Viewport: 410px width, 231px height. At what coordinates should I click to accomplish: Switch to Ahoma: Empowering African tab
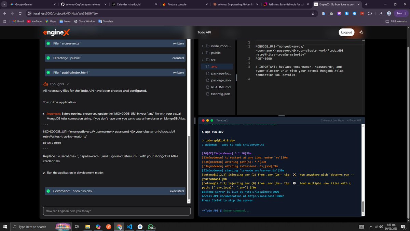(x=236, y=4)
